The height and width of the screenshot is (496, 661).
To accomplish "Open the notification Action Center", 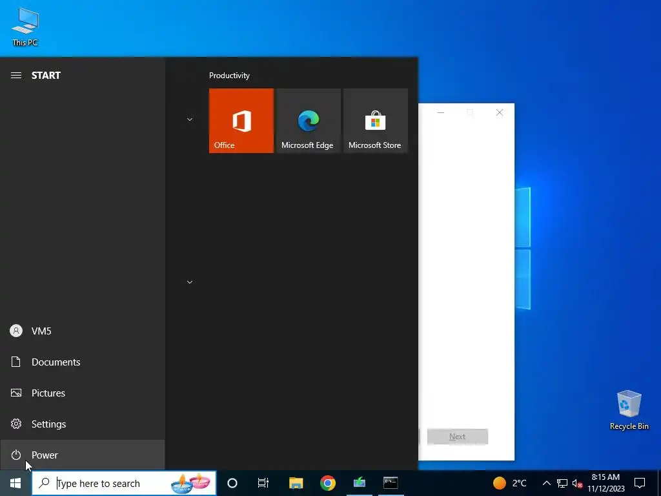I will pos(640,483).
